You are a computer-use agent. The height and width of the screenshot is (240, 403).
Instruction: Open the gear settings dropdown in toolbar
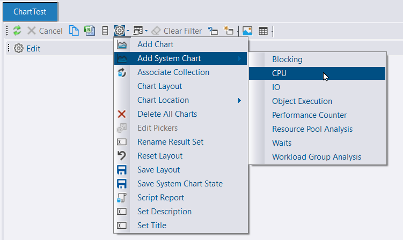(121, 31)
